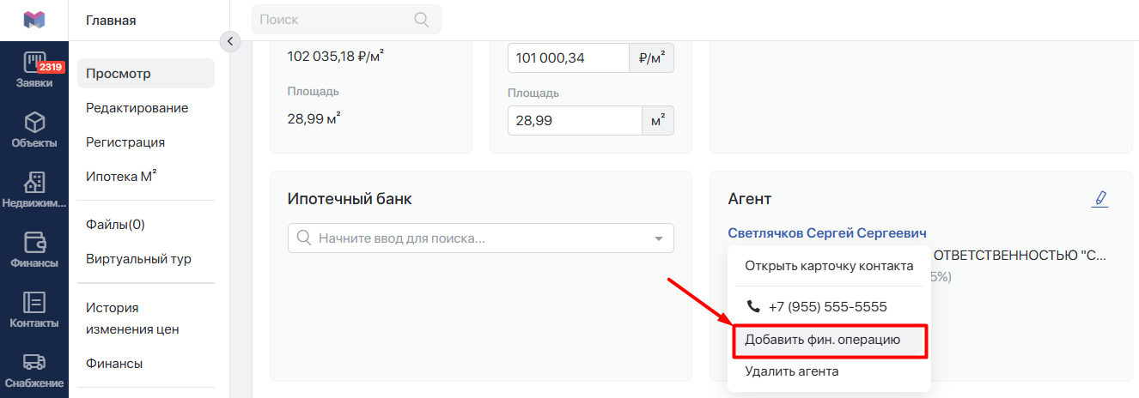Open the Недвижимость building icon
This screenshot has width=1139, height=398.
[x=34, y=183]
